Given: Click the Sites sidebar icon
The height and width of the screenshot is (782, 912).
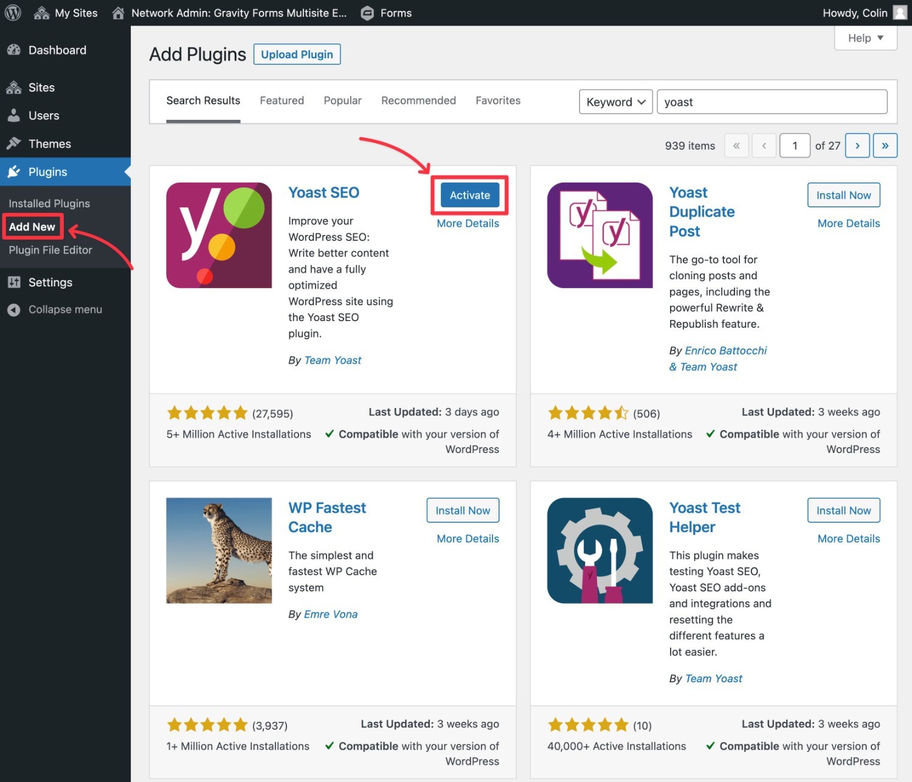Looking at the screenshot, I should pos(14,88).
